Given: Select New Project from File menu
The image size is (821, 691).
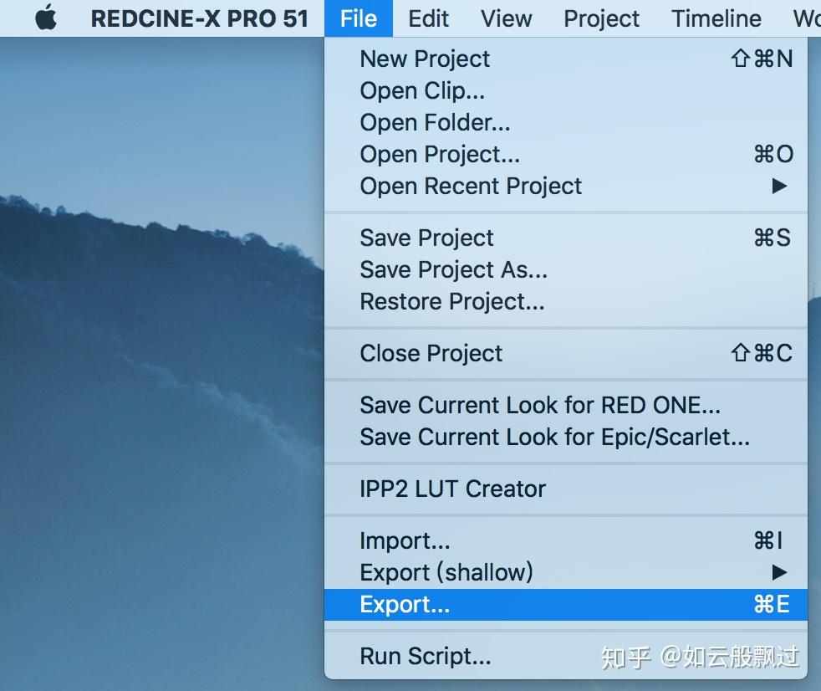Looking at the screenshot, I should [x=425, y=59].
